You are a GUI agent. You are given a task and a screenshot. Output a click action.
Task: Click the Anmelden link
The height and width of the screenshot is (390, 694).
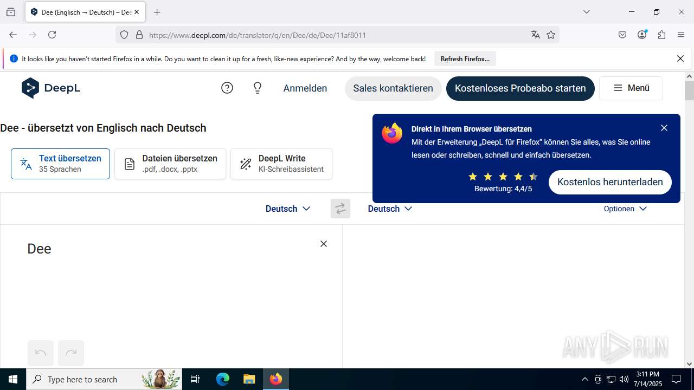click(x=305, y=88)
